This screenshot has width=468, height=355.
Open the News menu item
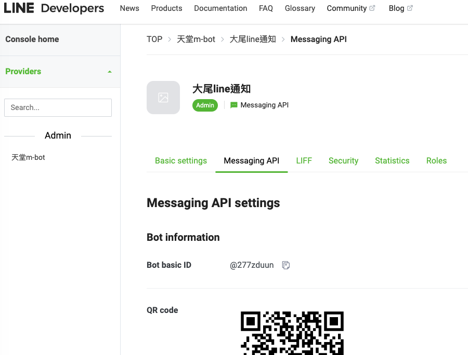pyautogui.click(x=129, y=8)
